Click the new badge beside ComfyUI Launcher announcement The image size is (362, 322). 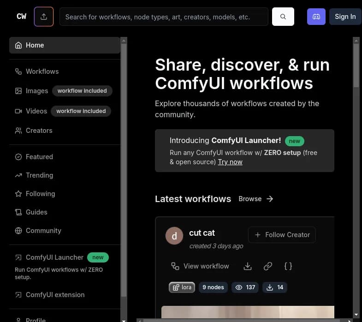(x=295, y=141)
